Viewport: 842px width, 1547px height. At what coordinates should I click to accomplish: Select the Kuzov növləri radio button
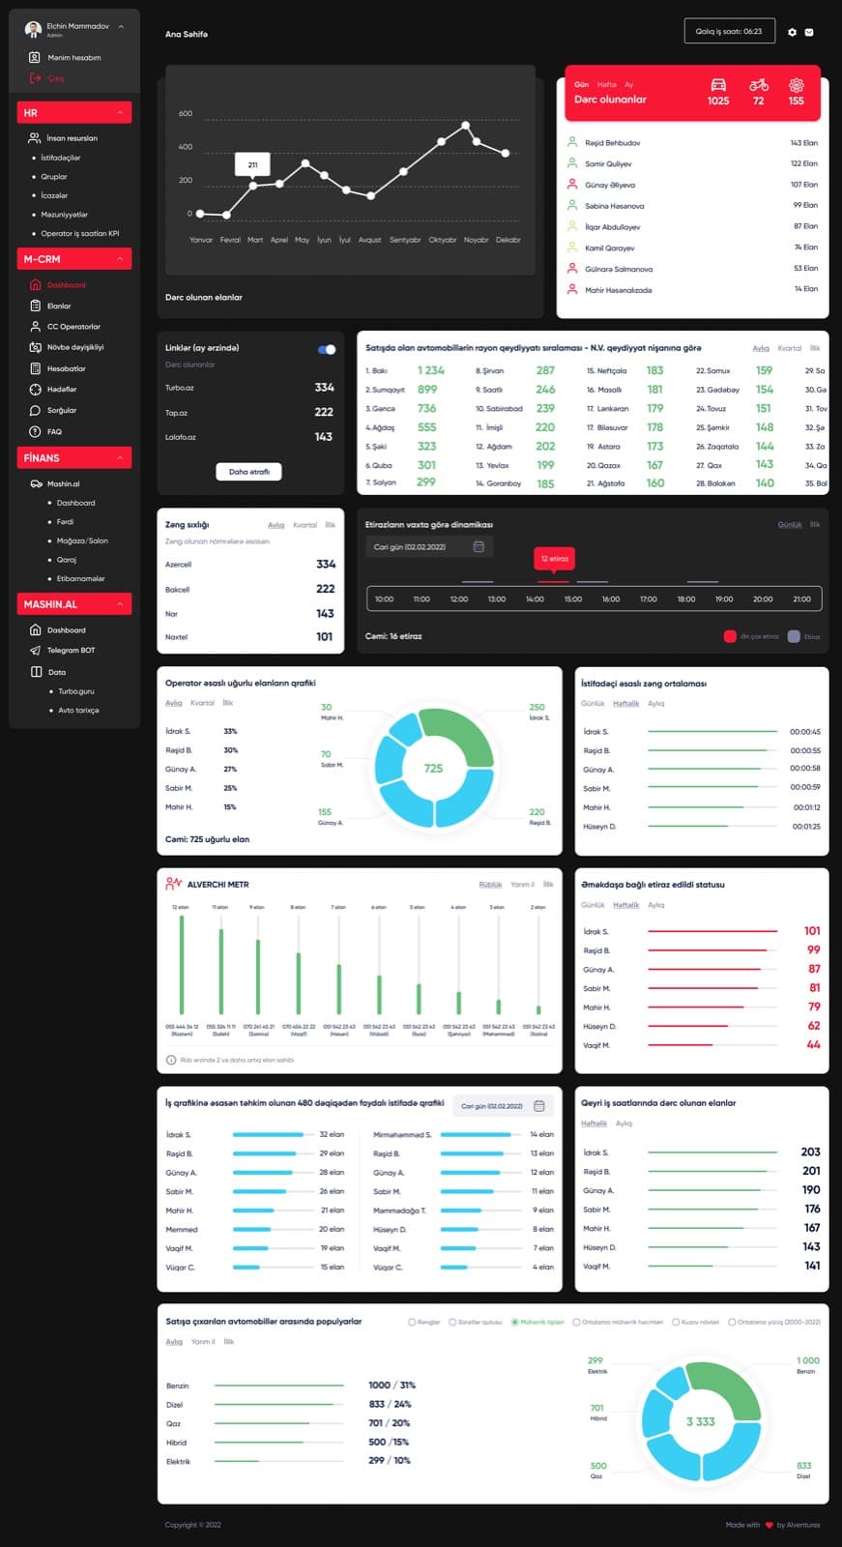[x=676, y=1322]
